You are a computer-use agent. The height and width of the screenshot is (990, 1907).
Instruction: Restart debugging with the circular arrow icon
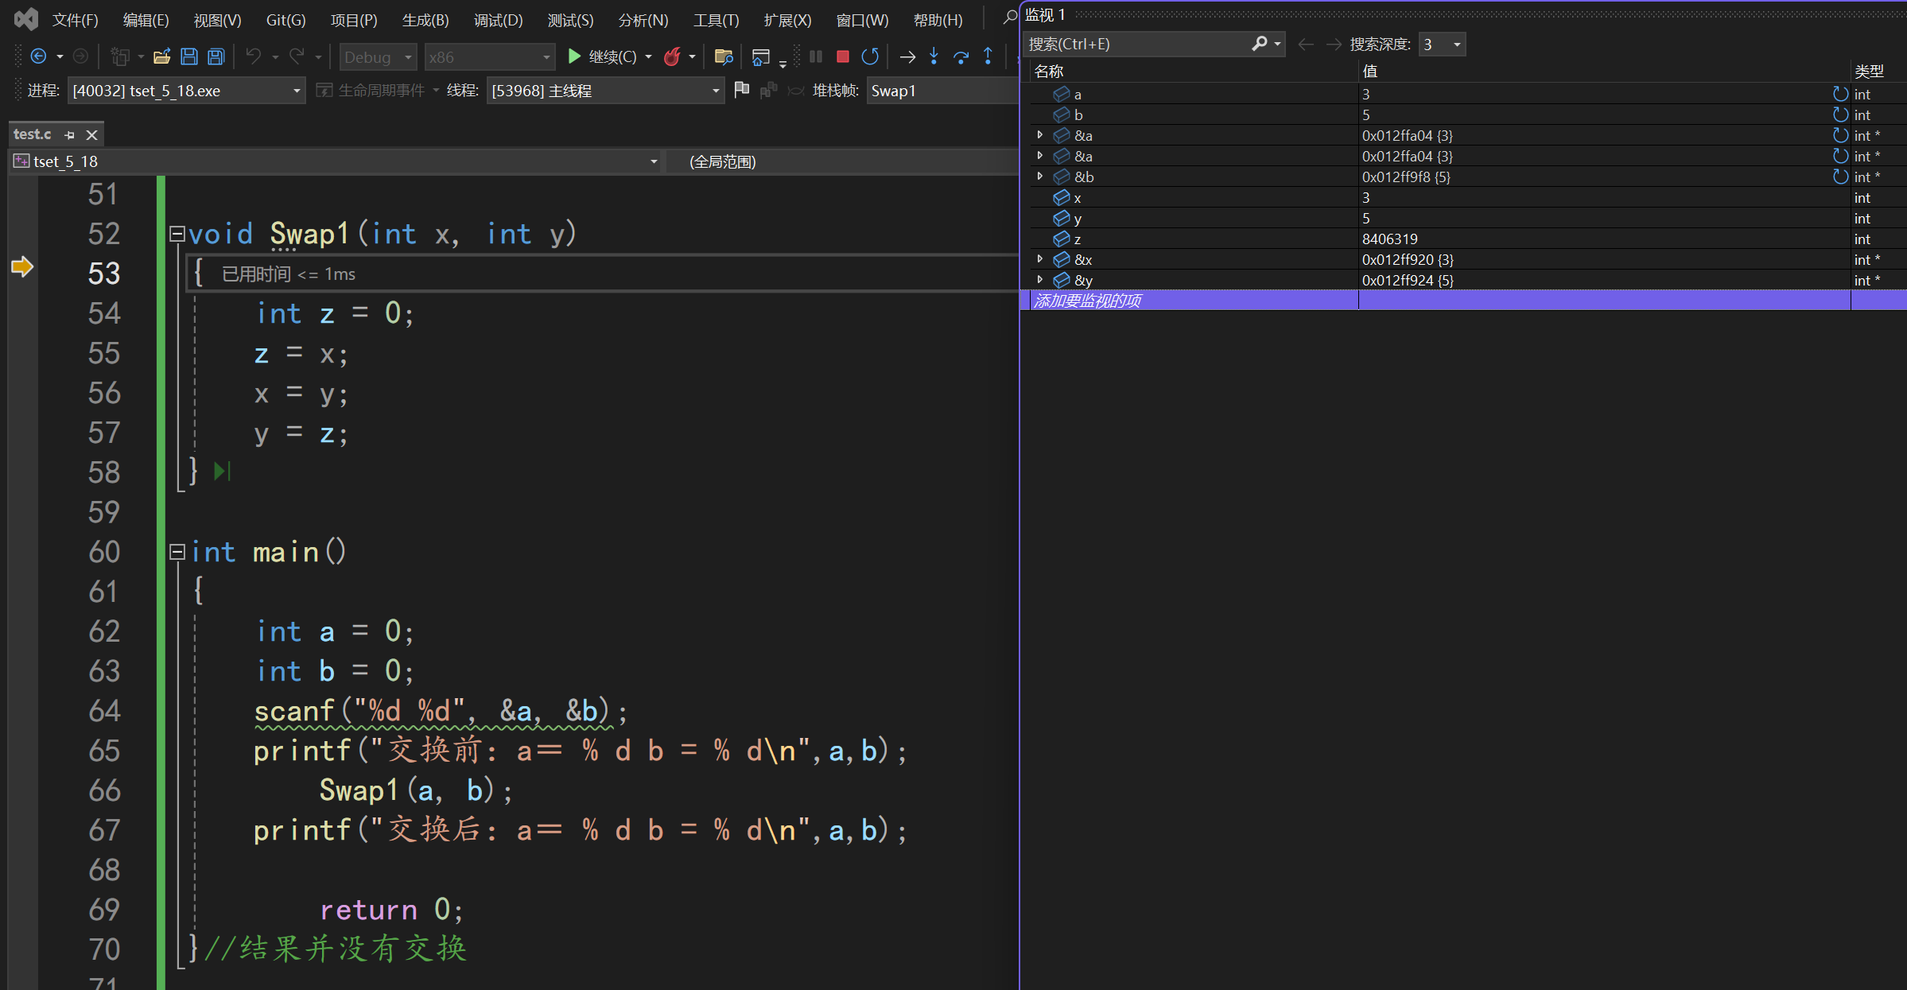pyautogui.click(x=870, y=56)
